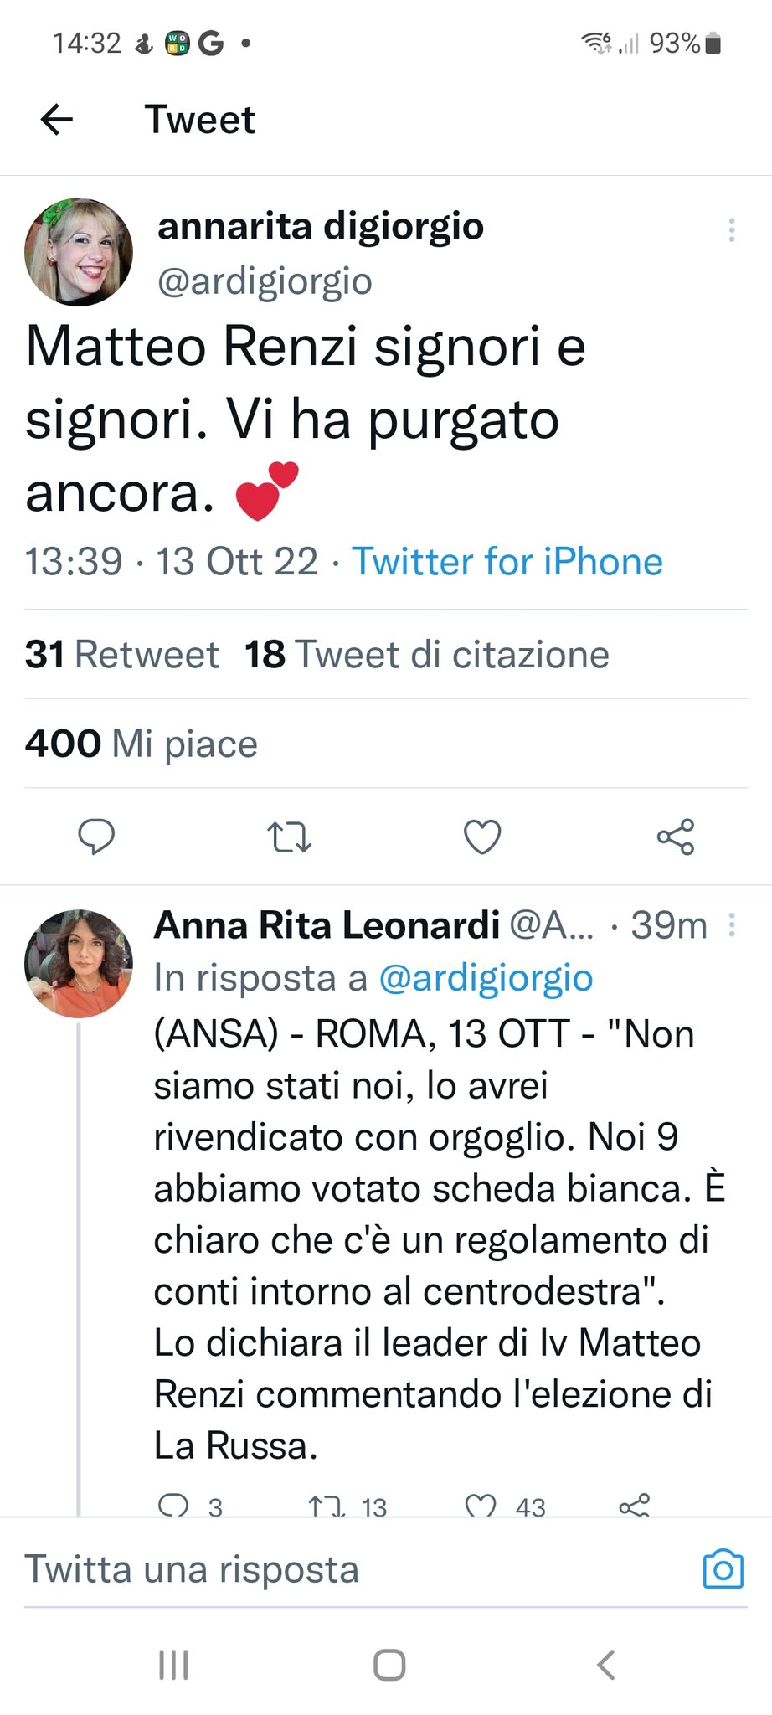
Task: Like the main tweet with the heart
Action: 482,837
